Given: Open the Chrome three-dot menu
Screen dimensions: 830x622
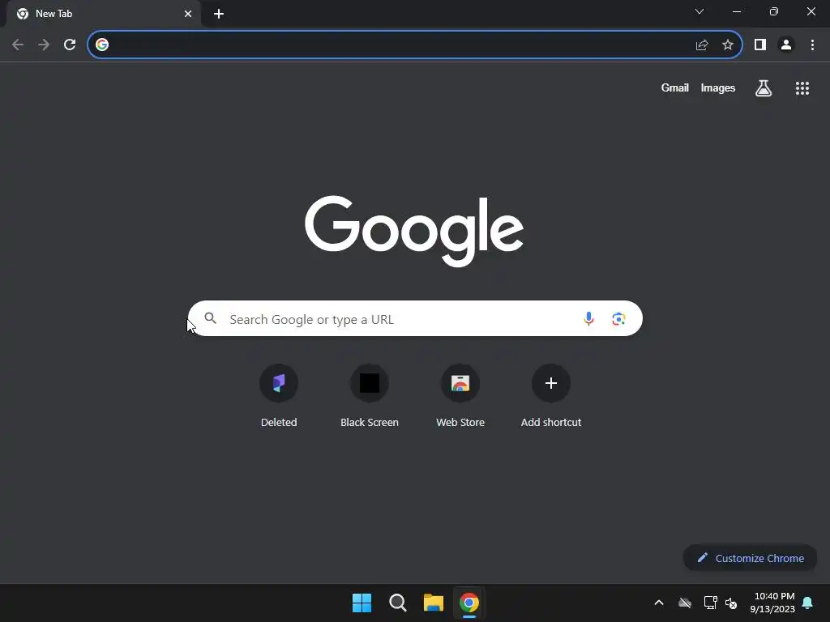Looking at the screenshot, I should pyautogui.click(x=812, y=45).
